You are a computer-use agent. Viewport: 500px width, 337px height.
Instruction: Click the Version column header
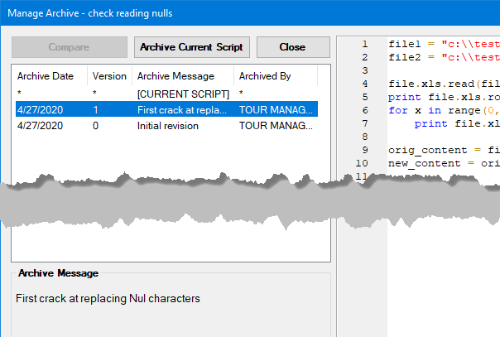109,76
